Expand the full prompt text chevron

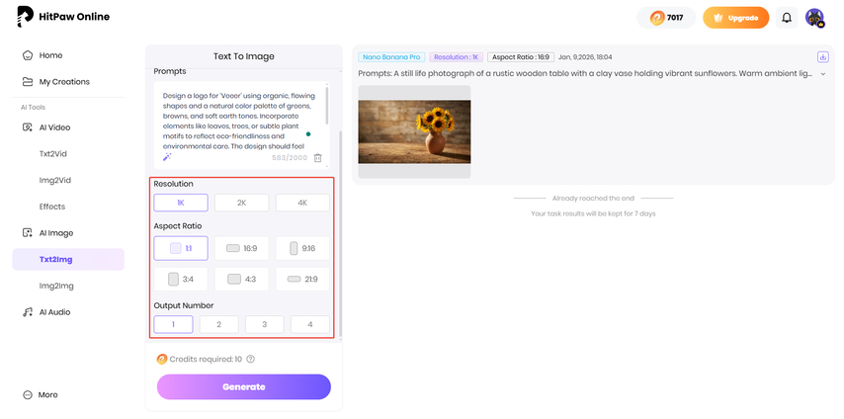click(823, 74)
